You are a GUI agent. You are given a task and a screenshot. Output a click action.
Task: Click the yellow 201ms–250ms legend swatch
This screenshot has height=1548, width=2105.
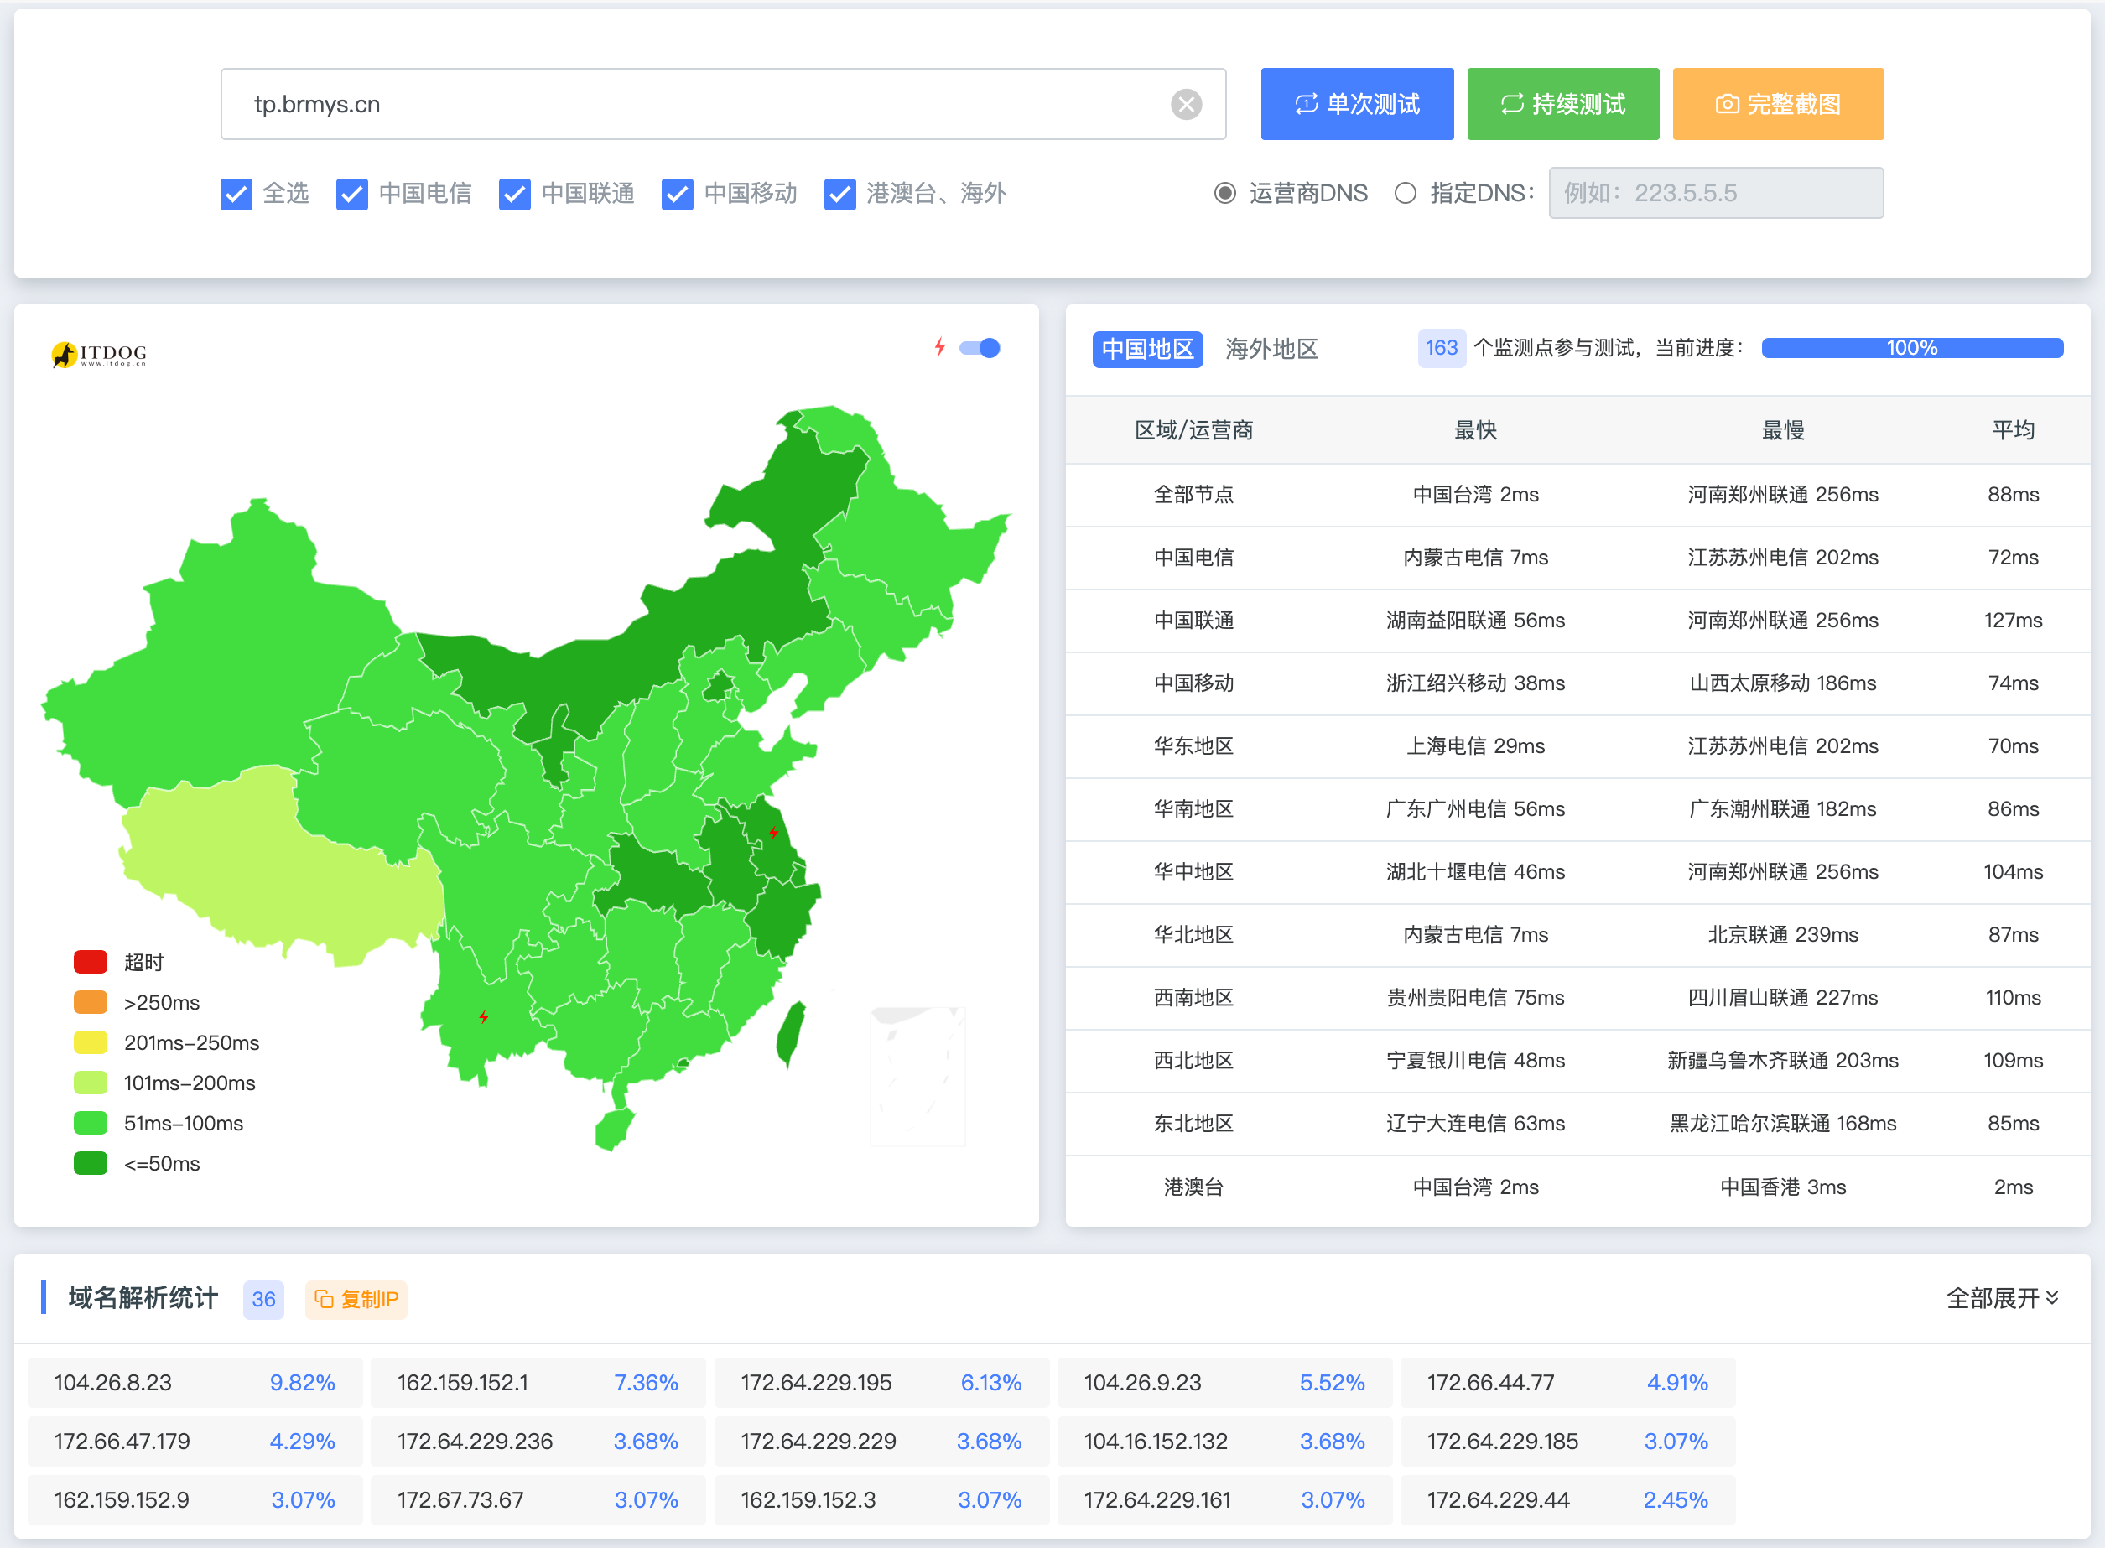(91, 1042)
